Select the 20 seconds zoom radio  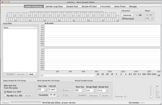107,77
